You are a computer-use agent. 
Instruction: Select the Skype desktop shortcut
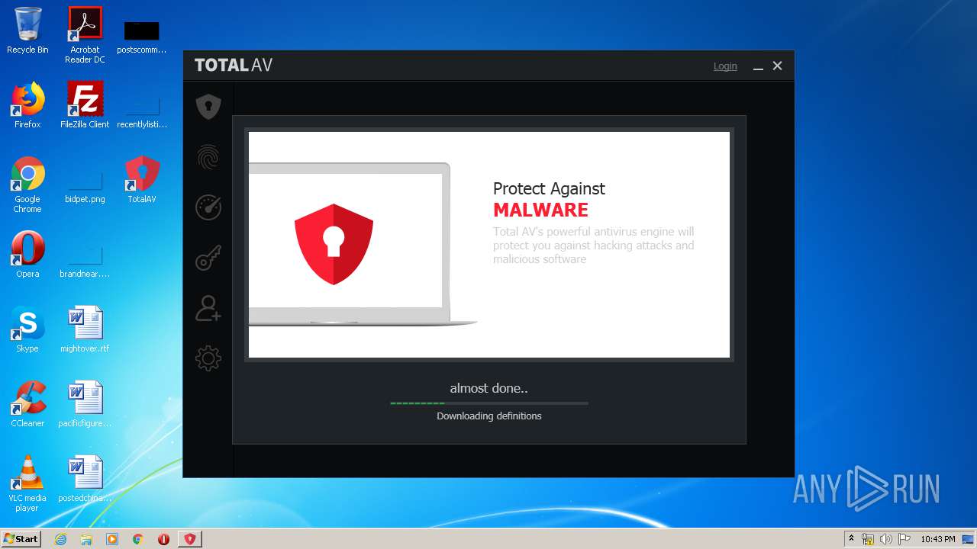(x=27, y=329)
